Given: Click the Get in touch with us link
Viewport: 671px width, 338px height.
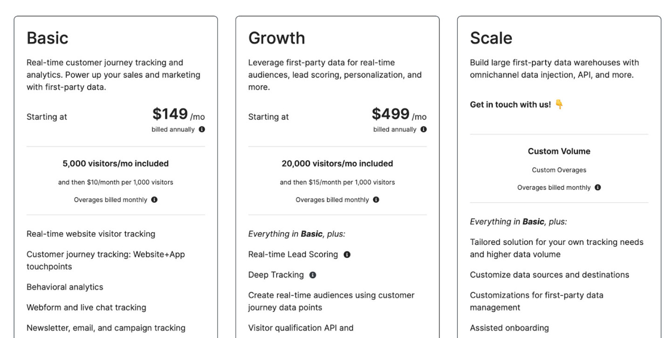Looking at the screenshot, I should 511,104.
